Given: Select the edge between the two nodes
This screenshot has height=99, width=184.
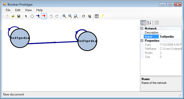Looking at the screenshot, I should [x=53, y=42].
